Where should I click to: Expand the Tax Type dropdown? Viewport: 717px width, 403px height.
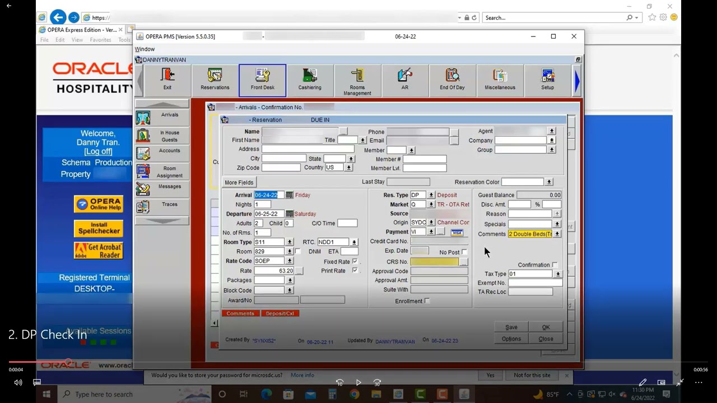557,274
